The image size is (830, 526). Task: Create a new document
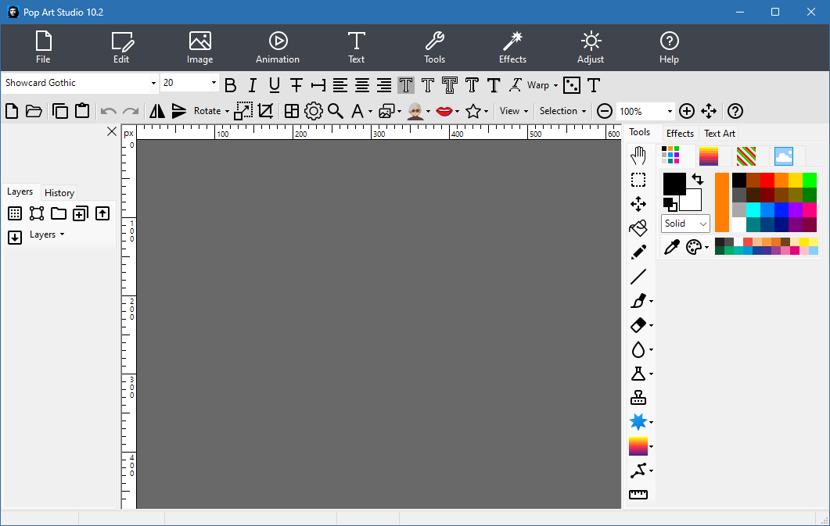tap(12, 111)
